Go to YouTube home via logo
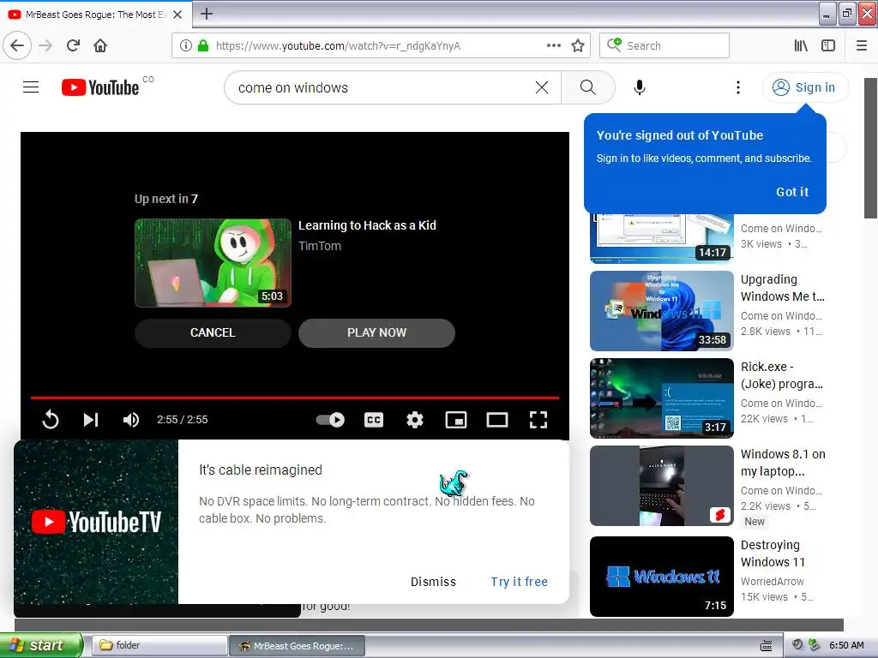This screenshot has height=658, width=878. coord(101,87)
